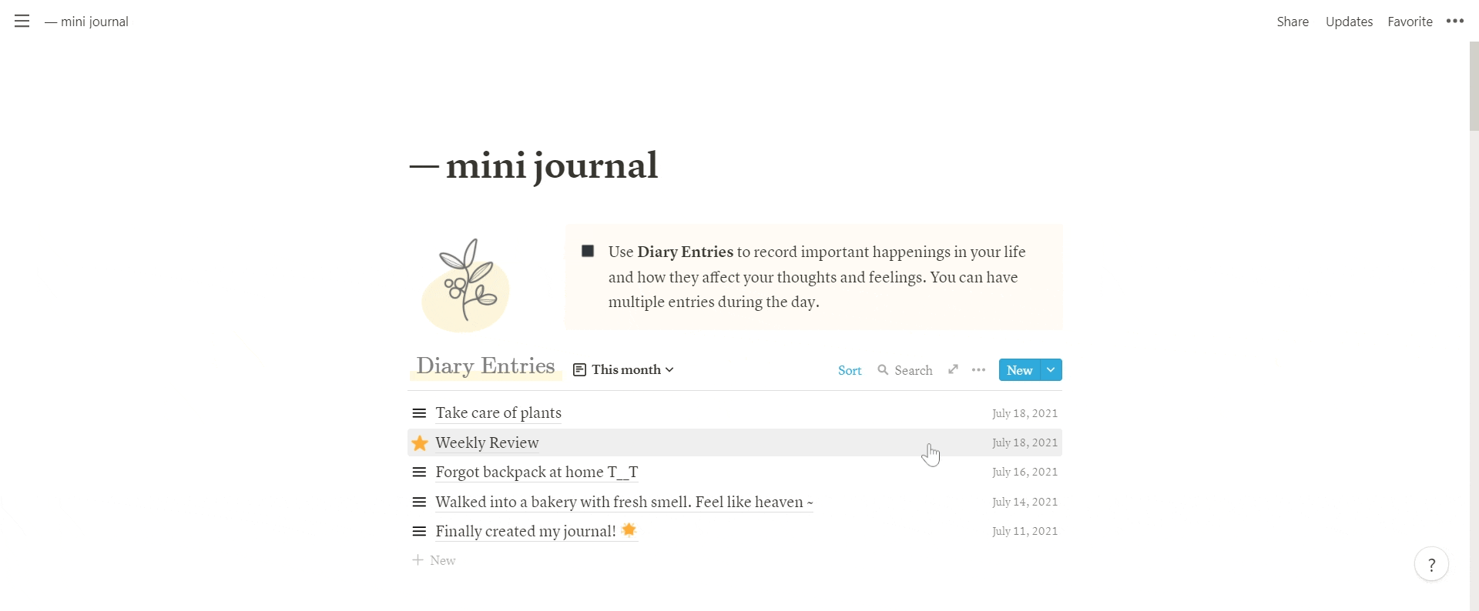
Task: Open the Diary Entries three-dot options
Action: tap(978, 370)
